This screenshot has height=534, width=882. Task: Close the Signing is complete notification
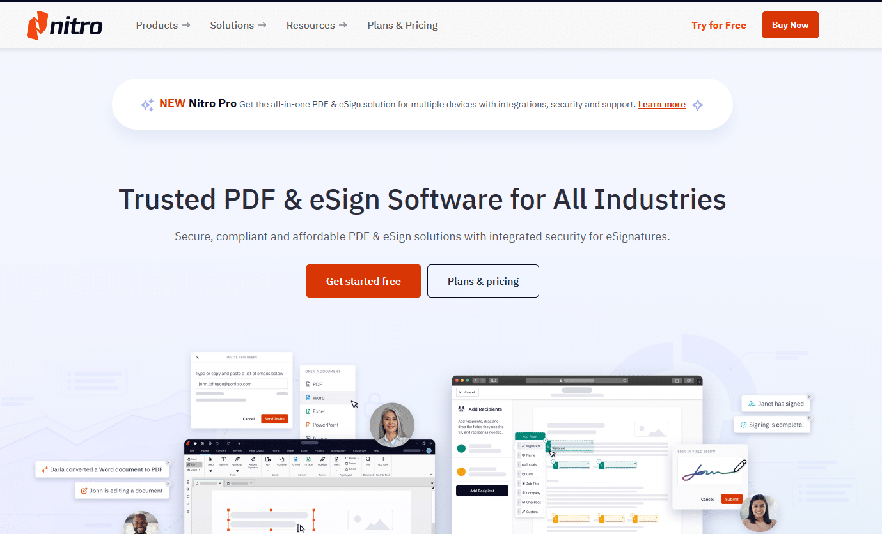point(809,418)
